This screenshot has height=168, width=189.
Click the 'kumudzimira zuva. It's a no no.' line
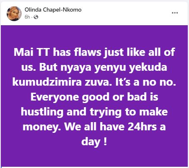coord(94,82)
